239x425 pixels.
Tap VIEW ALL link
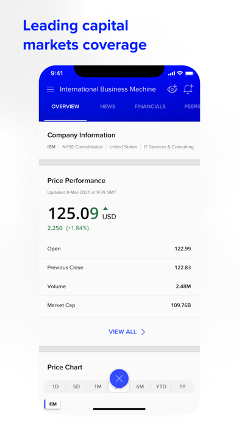click(123, 332)
